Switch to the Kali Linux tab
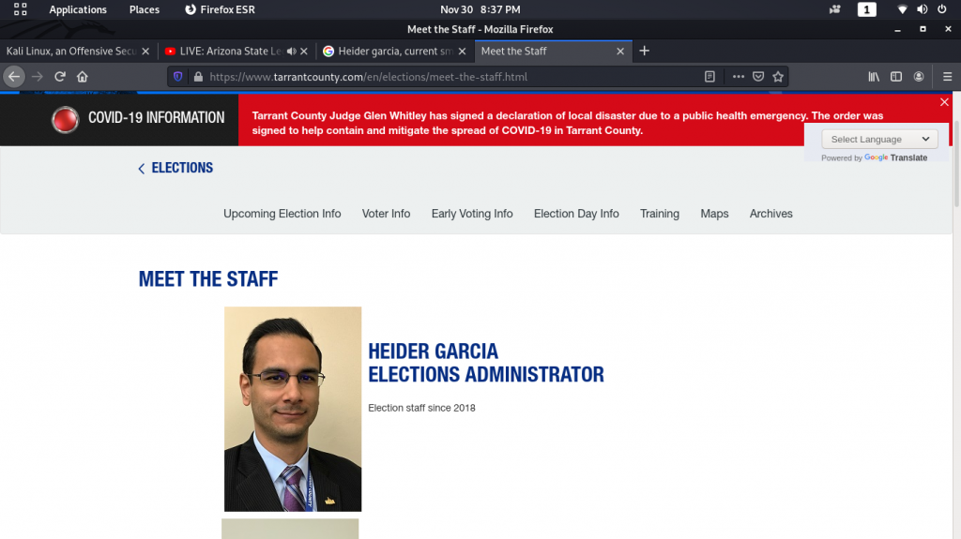The height and width of the screenshot is (539, 961). (71, 52)
